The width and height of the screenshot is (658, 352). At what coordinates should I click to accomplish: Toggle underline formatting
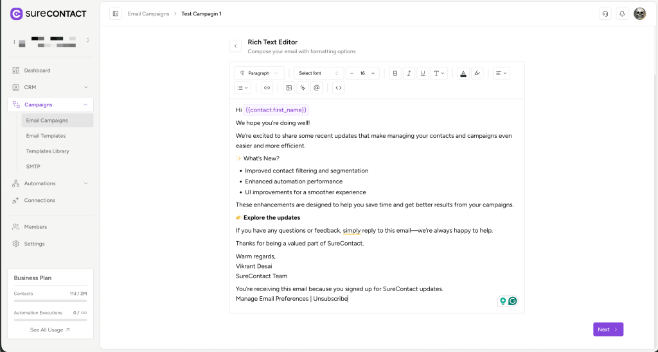[422, 73]
